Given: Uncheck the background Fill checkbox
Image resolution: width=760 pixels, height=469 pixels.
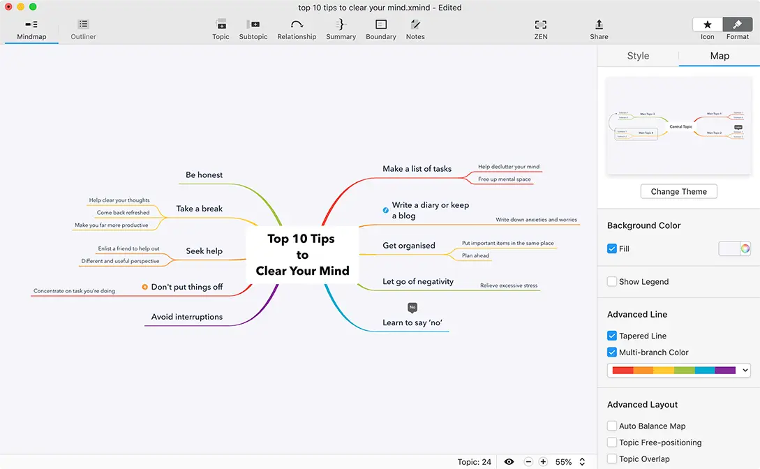Looking at the screenshot, I should point(612,248).
